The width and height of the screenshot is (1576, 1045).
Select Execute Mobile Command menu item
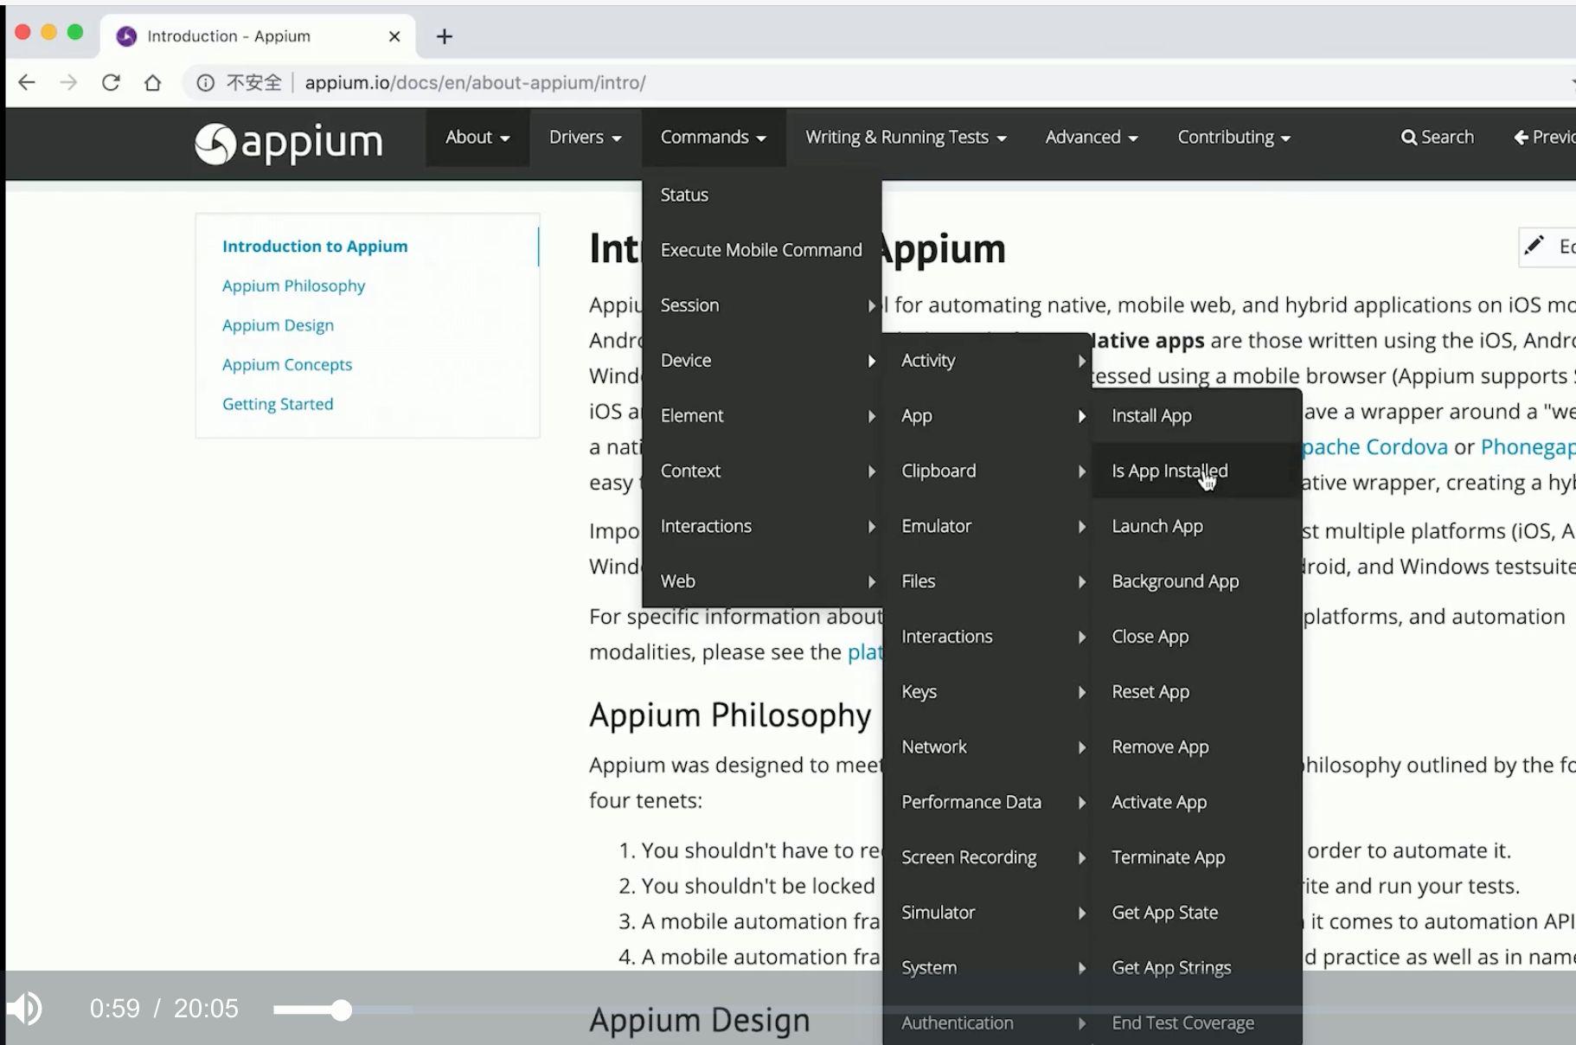click(x=762, y=250)
